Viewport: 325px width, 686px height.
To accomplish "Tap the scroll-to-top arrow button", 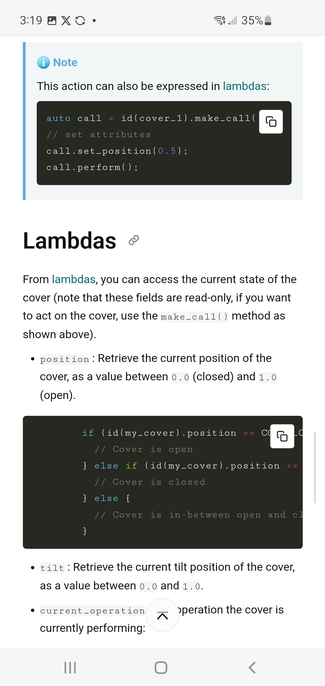I will click(x=162, y=616).
